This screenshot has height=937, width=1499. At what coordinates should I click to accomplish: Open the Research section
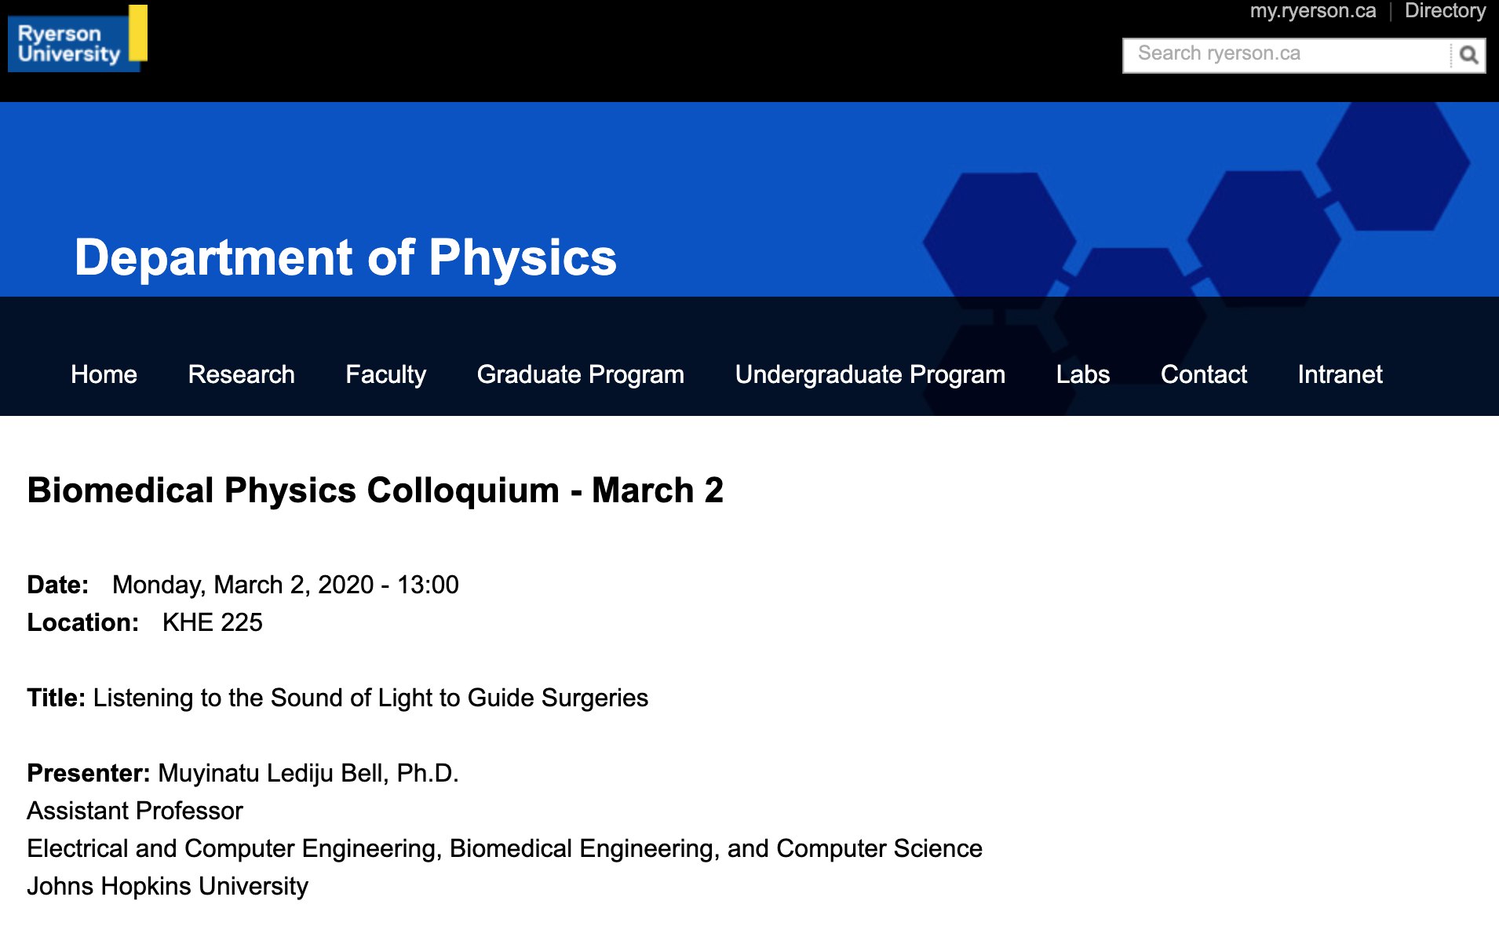click(241, 374)
